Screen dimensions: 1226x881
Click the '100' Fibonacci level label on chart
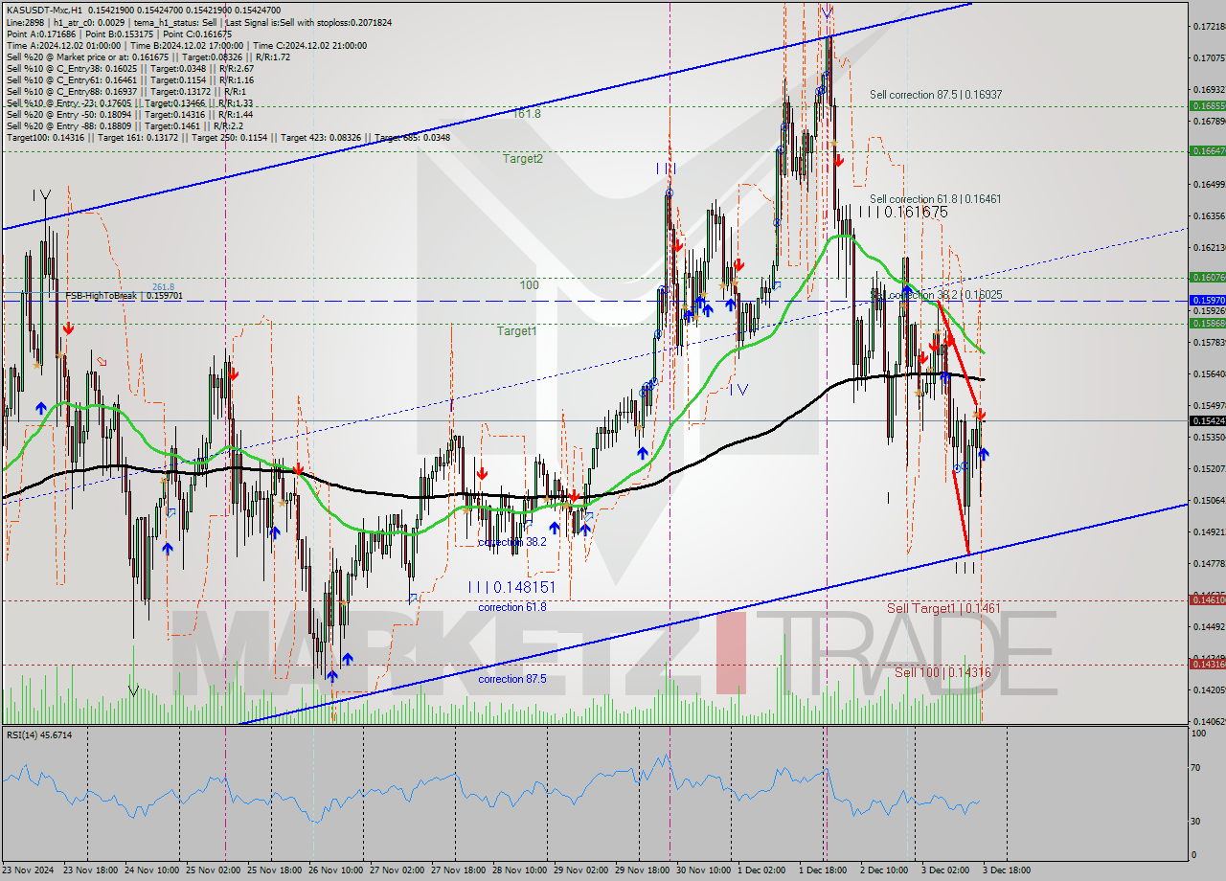529,285
